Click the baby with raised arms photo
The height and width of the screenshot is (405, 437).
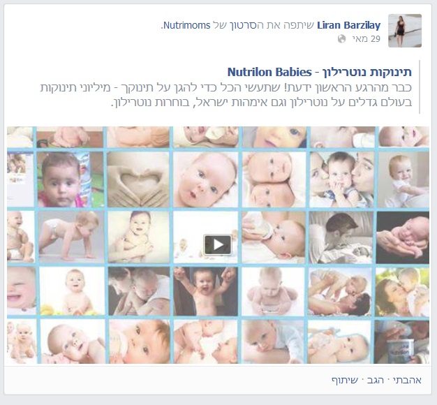coord(206,292)
